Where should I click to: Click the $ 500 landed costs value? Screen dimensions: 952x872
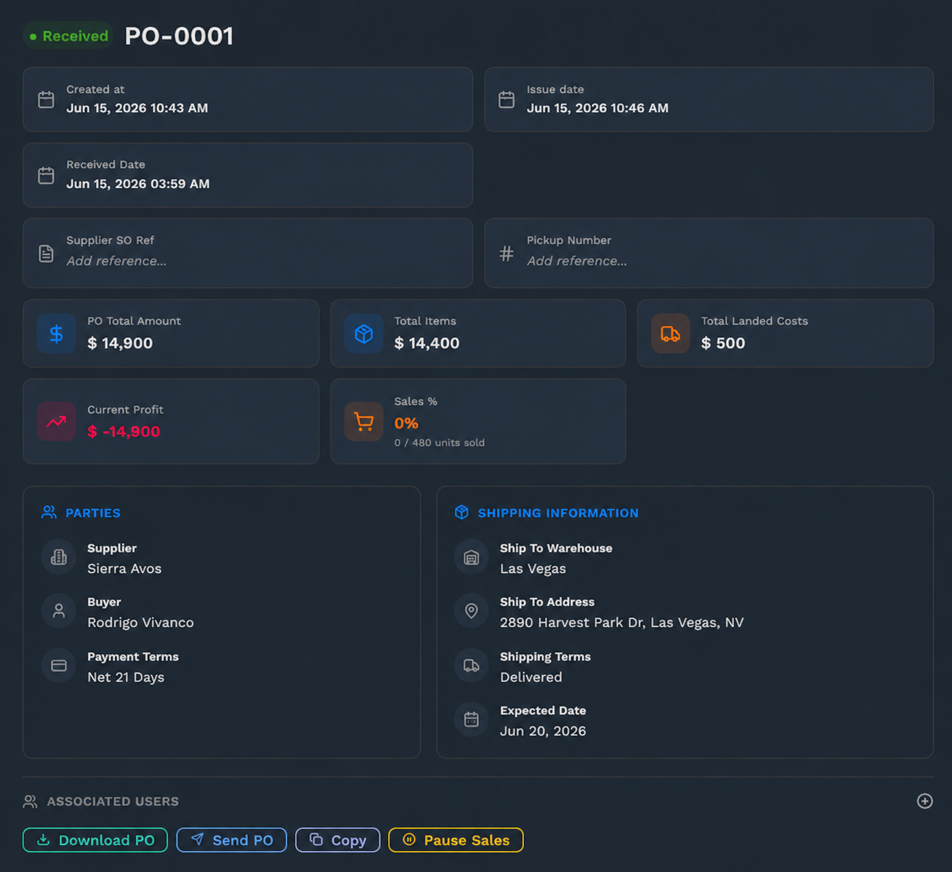tap(723, 343)
